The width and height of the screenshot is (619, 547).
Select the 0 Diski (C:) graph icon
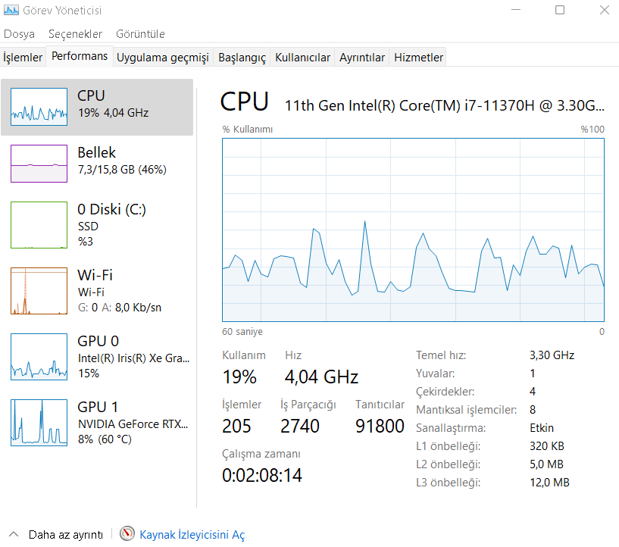click(39, 225)
